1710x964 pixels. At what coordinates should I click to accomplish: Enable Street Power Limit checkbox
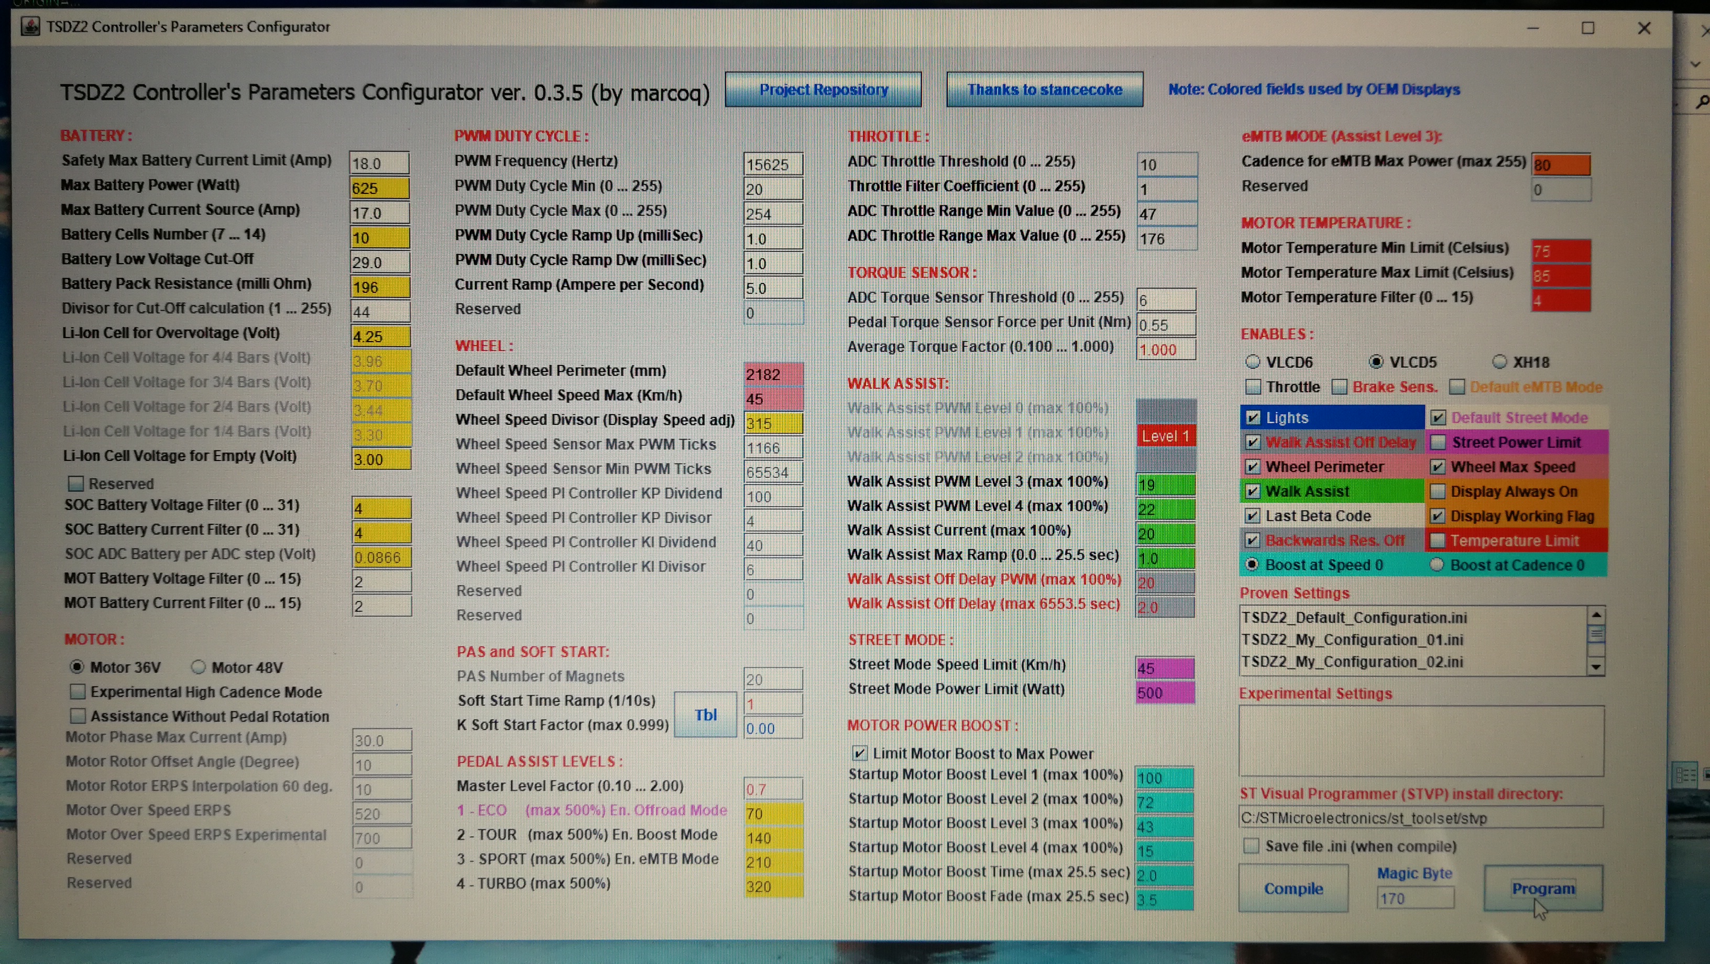click(1438, 442)
